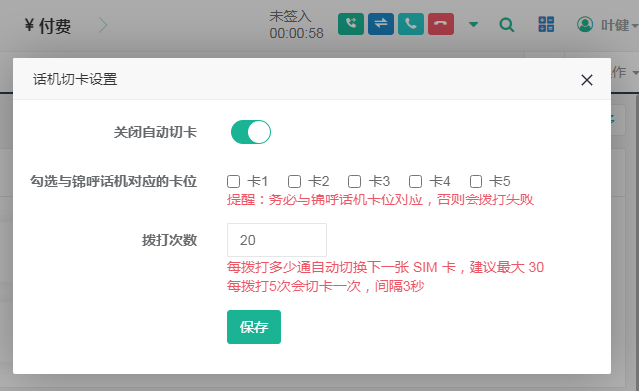Expand the call controls dropdown arrow

(x=473, y=25)
